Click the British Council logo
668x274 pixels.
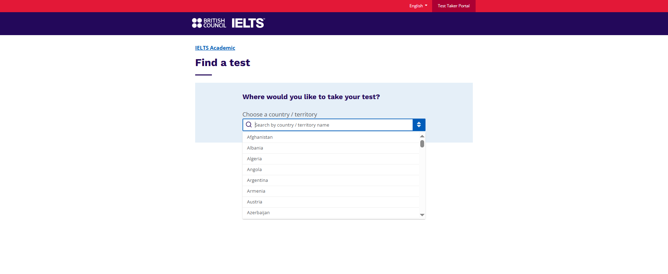(x=209, y=23)
